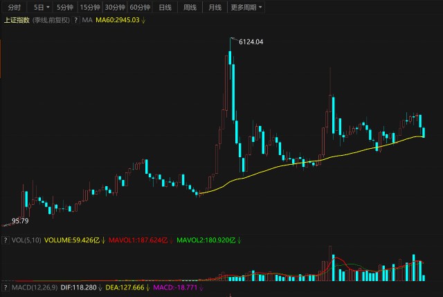Click the MA60:2945.03 value
The width and height of the screenshot is (443, 297).
coord(118,20)
